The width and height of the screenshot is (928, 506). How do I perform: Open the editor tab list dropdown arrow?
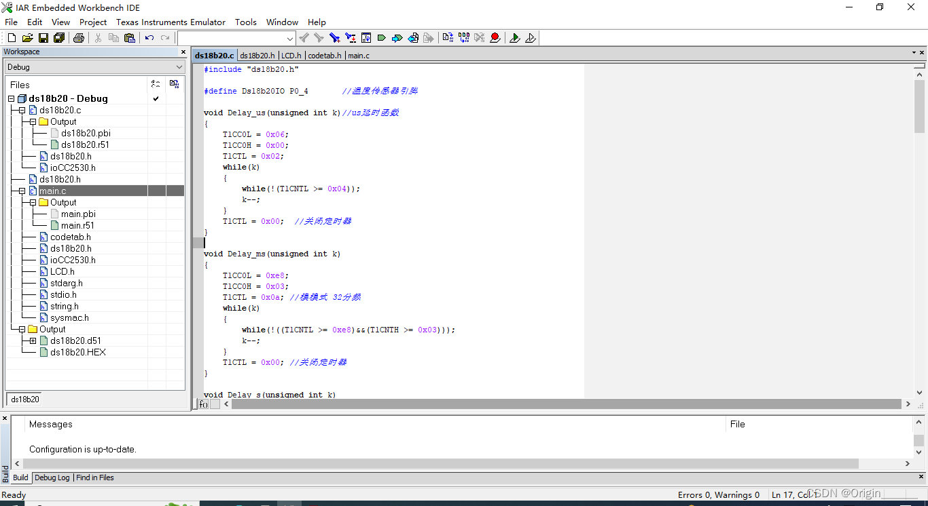tap(914, 52)
